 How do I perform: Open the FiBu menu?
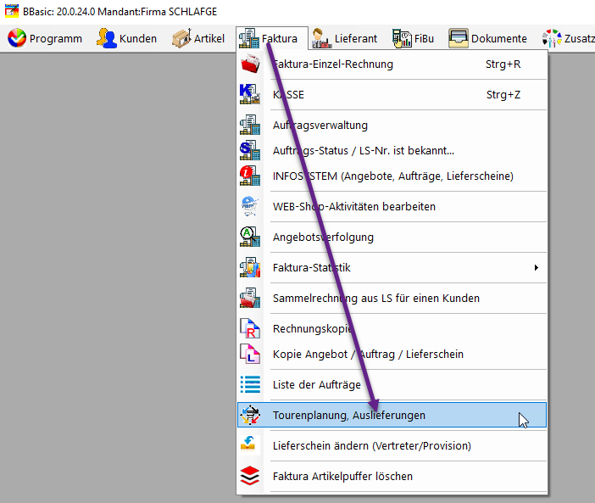tap(413, 38)
